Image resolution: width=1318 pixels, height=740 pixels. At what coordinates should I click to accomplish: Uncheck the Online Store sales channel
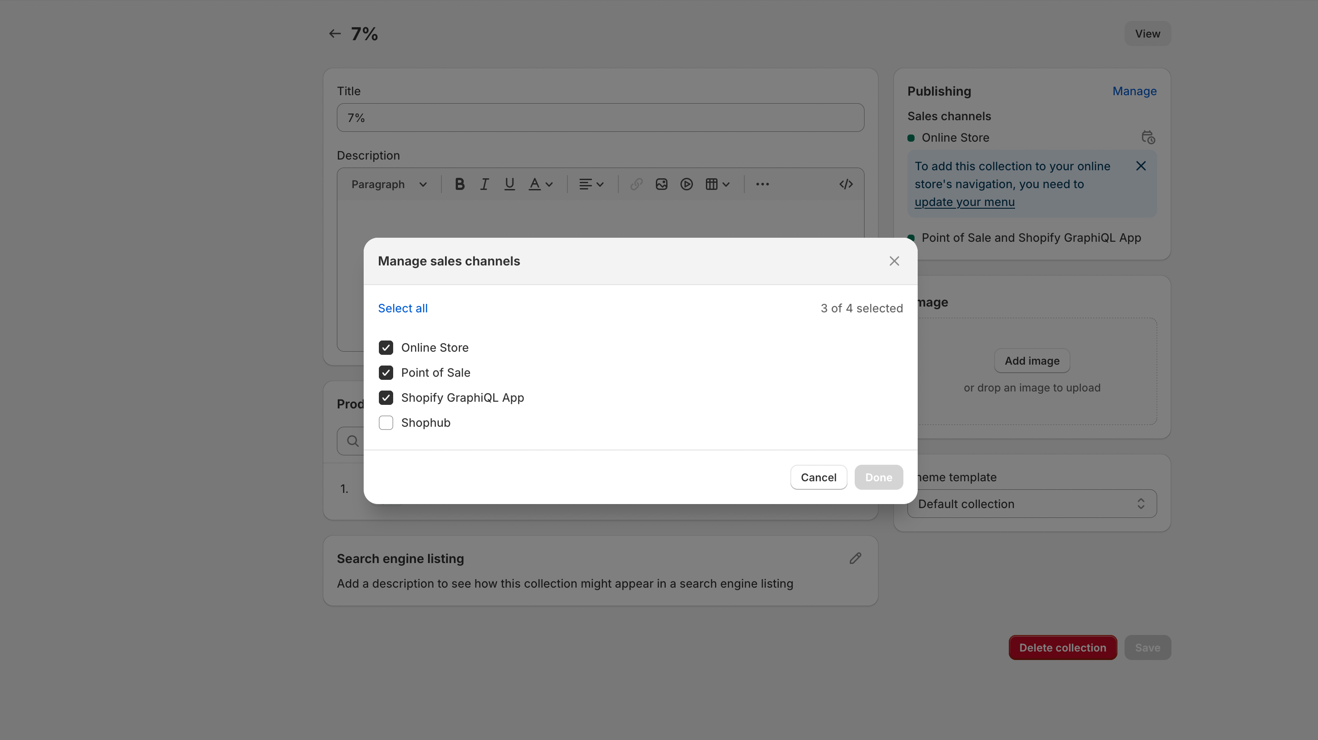point(386,348)
